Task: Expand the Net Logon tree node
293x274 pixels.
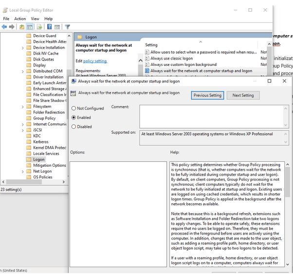Action: point(22,172)
